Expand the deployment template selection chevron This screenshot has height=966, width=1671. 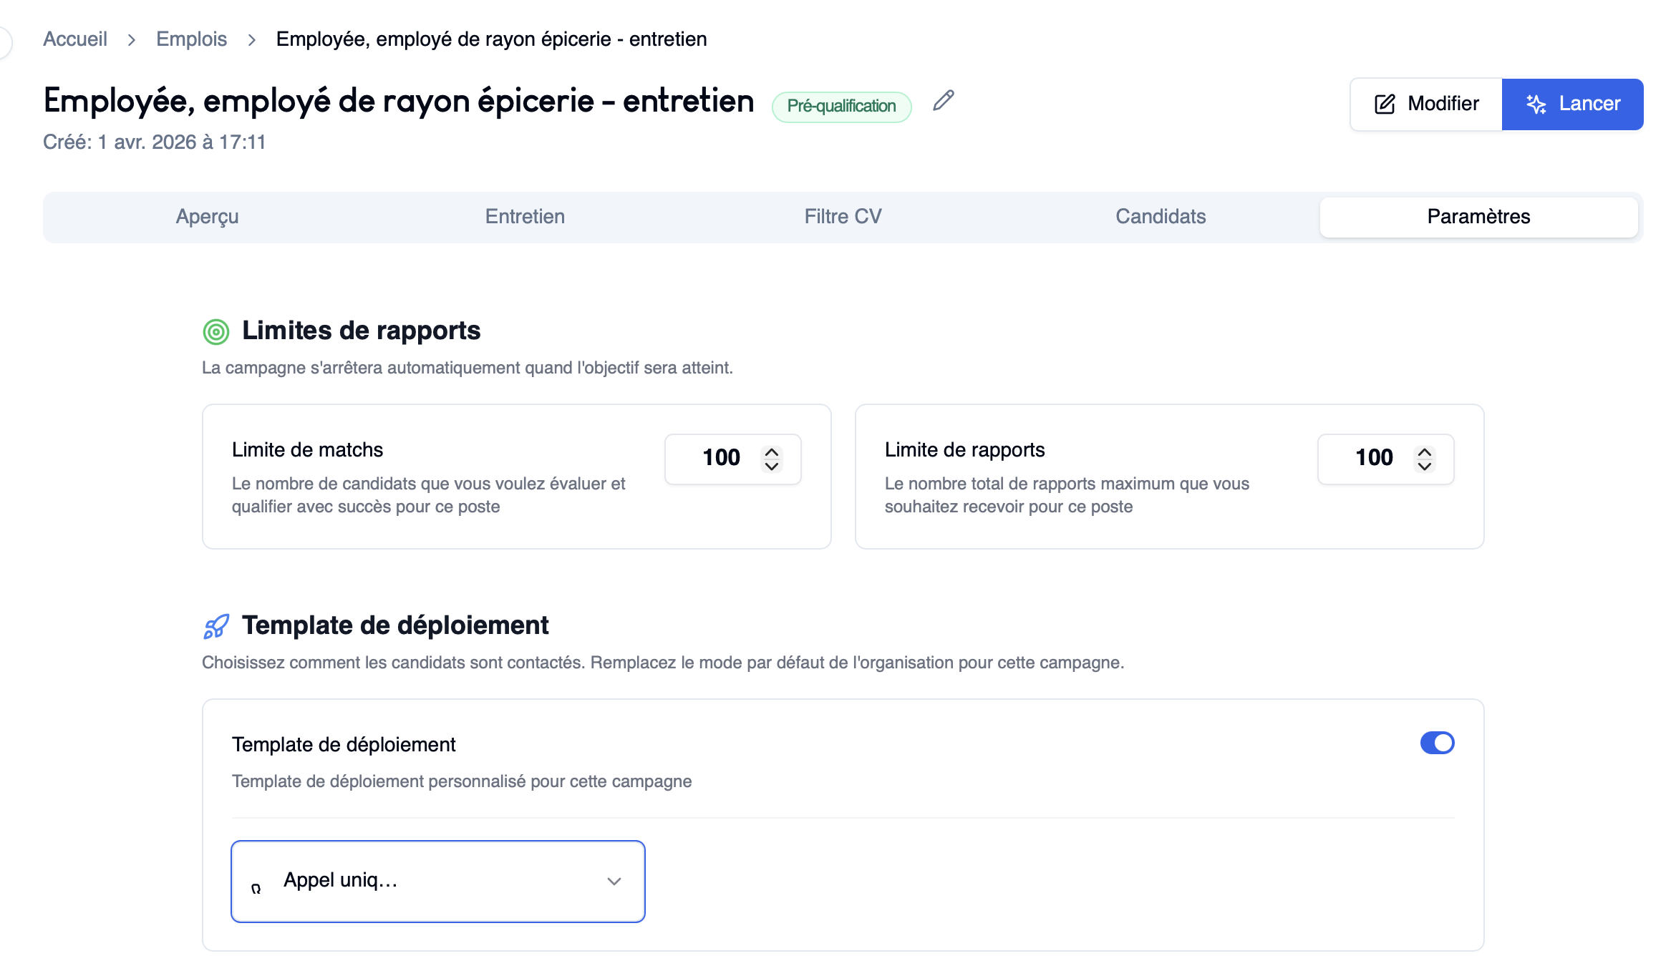613,881
